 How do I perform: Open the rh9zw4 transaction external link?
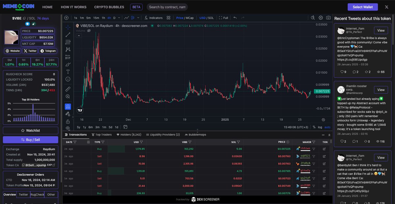coord(324,149)
